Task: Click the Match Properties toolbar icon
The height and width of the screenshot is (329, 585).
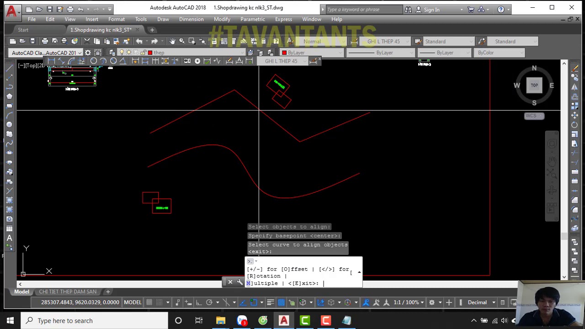Action: 117,42
